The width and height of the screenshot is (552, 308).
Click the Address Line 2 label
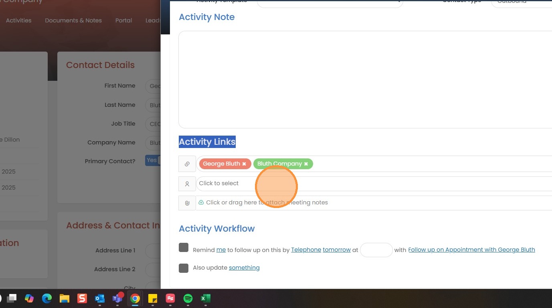click(115, 269)
